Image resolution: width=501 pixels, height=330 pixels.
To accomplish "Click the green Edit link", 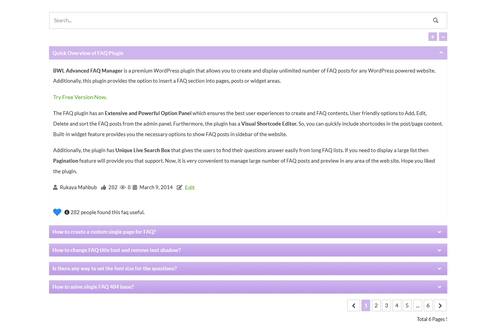I will pyautogui.click(x=190, y=187).
